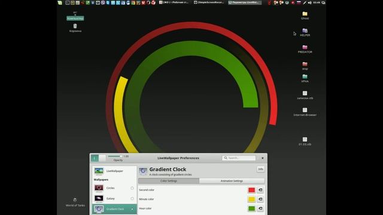Switch to the Рабочая ст... taskbar window

[174, 2]
